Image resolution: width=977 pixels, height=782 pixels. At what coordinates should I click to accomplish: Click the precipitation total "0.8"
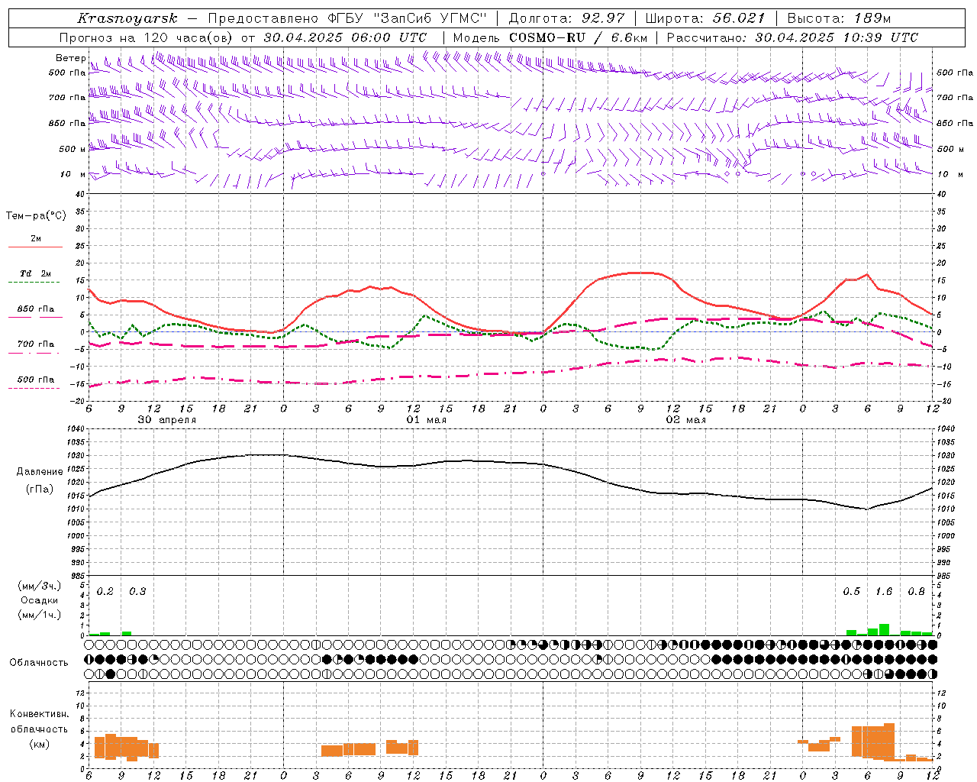[x=916, y=592]
